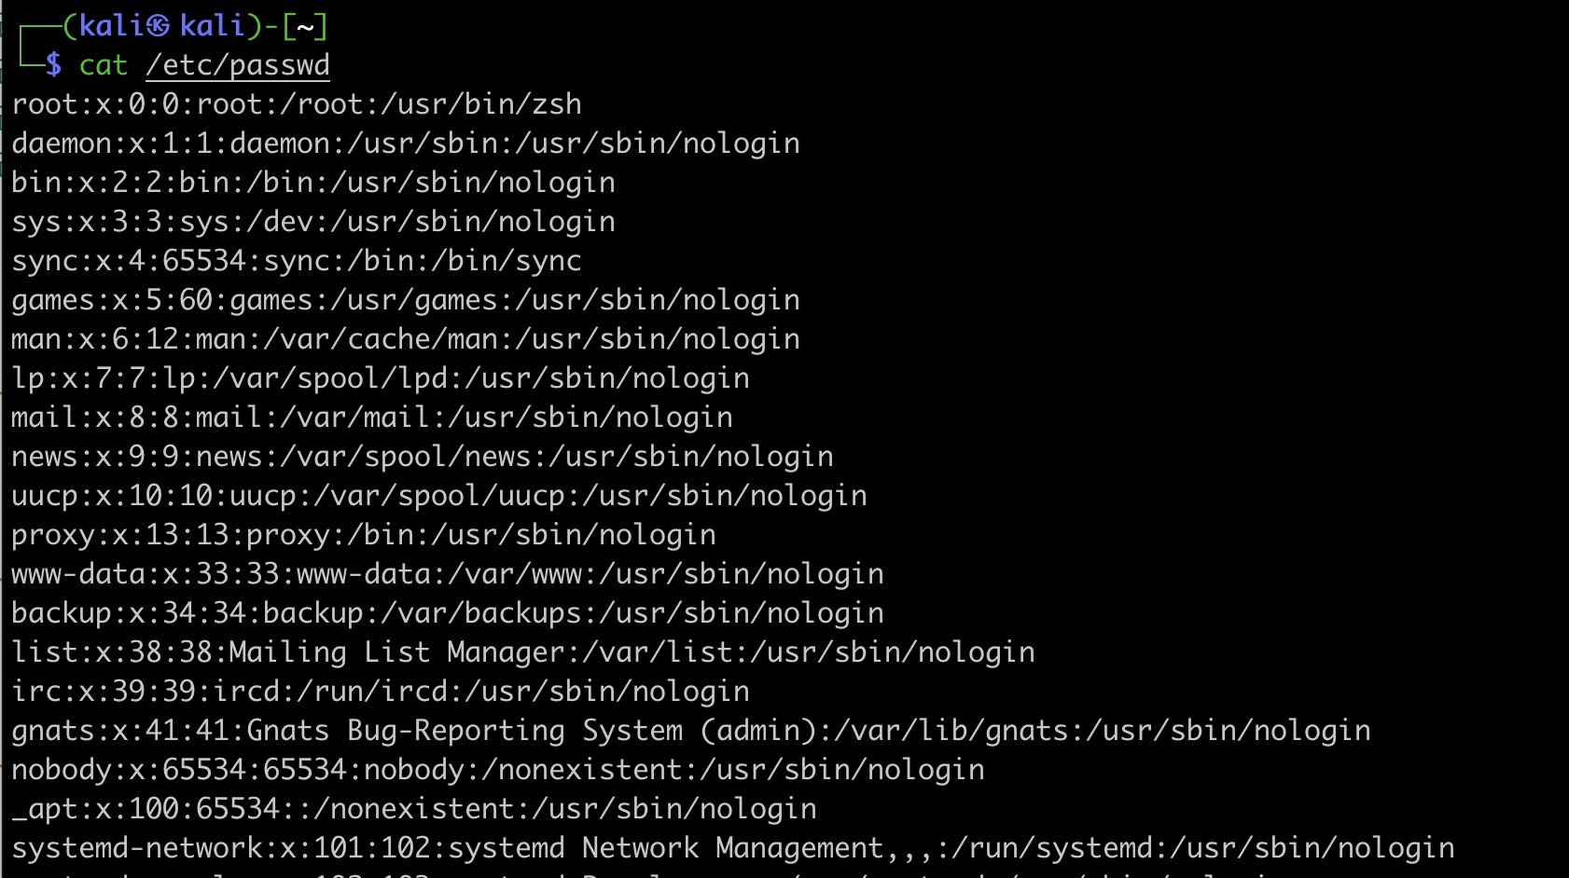Click the underlined /etc/passwd path
The height and width of the screenshot is (878, 1569).
click(237, 65)
